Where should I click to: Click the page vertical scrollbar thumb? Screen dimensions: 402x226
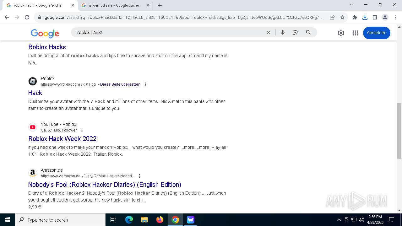point(399,131)
